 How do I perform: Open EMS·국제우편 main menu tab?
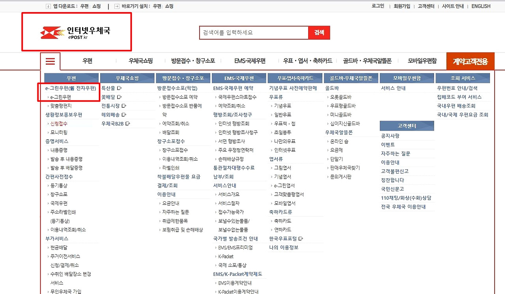[x=250, y=61]
